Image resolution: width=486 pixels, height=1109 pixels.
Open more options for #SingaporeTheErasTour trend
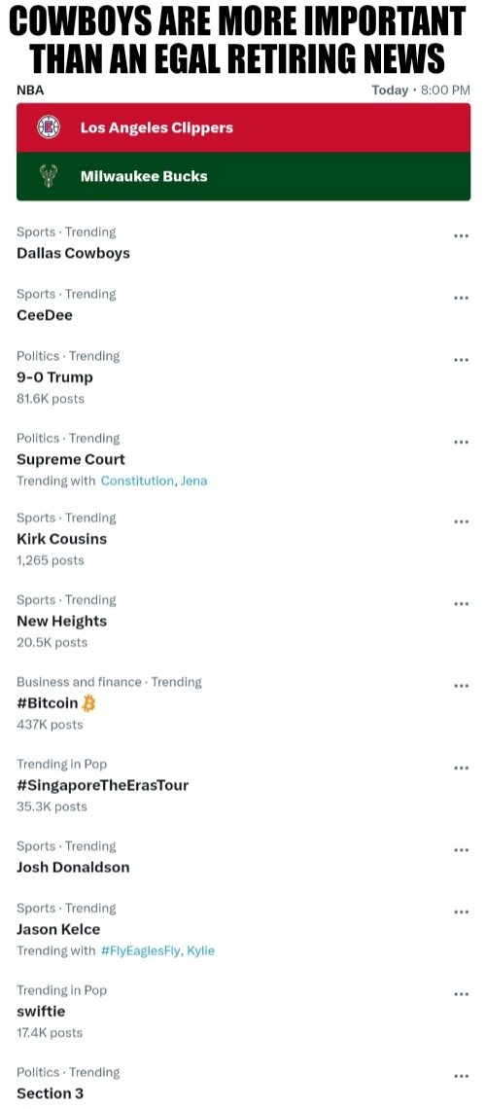(461, 768)
